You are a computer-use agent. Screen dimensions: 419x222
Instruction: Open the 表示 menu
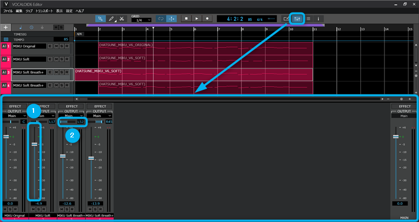click(59, 11)
